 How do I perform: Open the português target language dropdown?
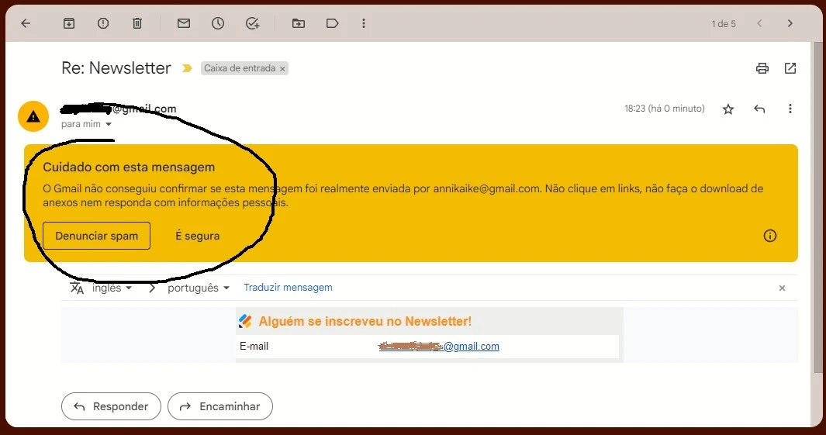[199, 288]
